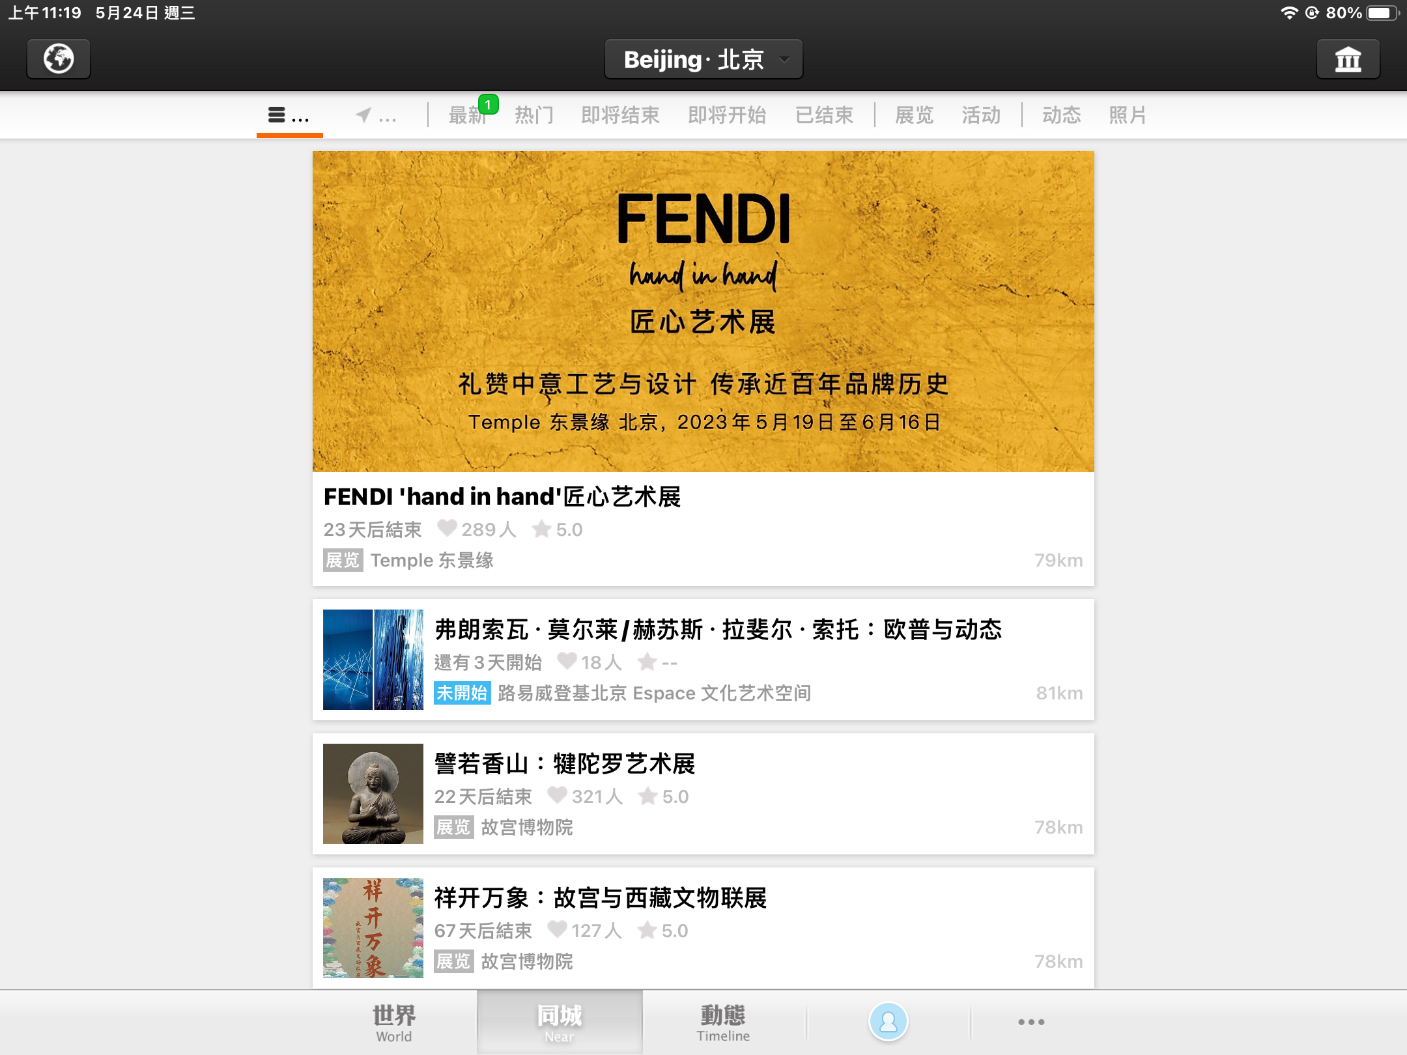Viewport: 1407px width, 1055px height.
Task: Open the FENDI hand in hand banner
Action: [703, 311]
